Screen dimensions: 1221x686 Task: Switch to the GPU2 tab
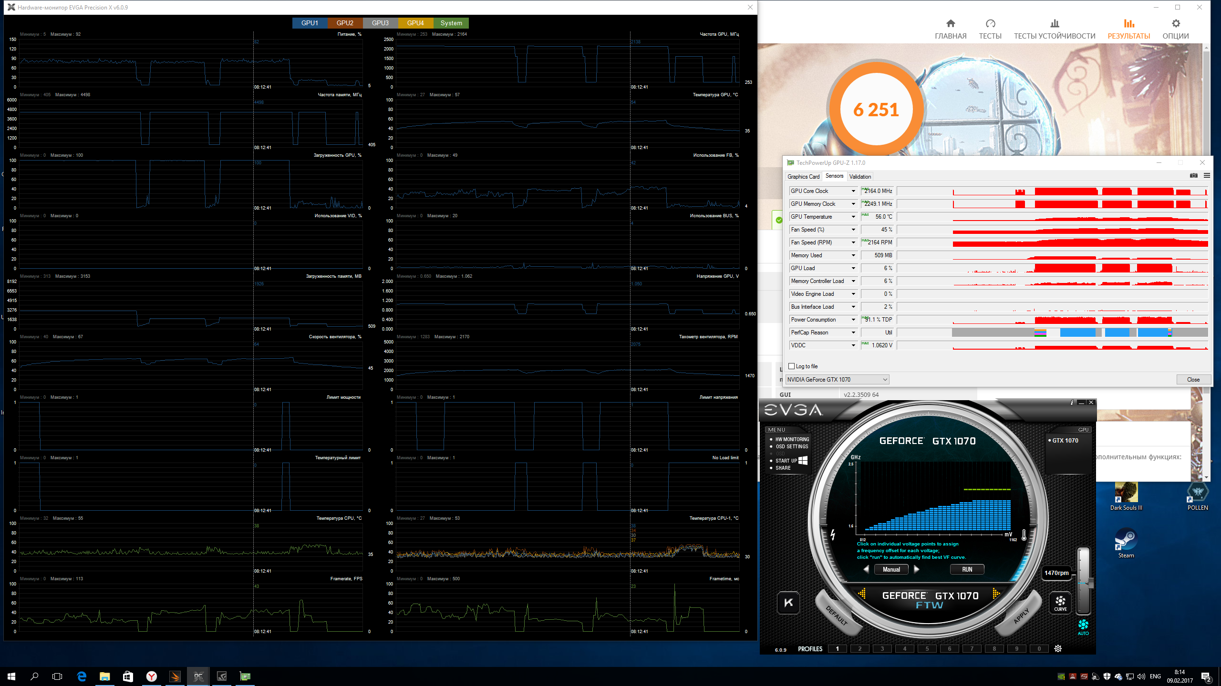[345, 23]
